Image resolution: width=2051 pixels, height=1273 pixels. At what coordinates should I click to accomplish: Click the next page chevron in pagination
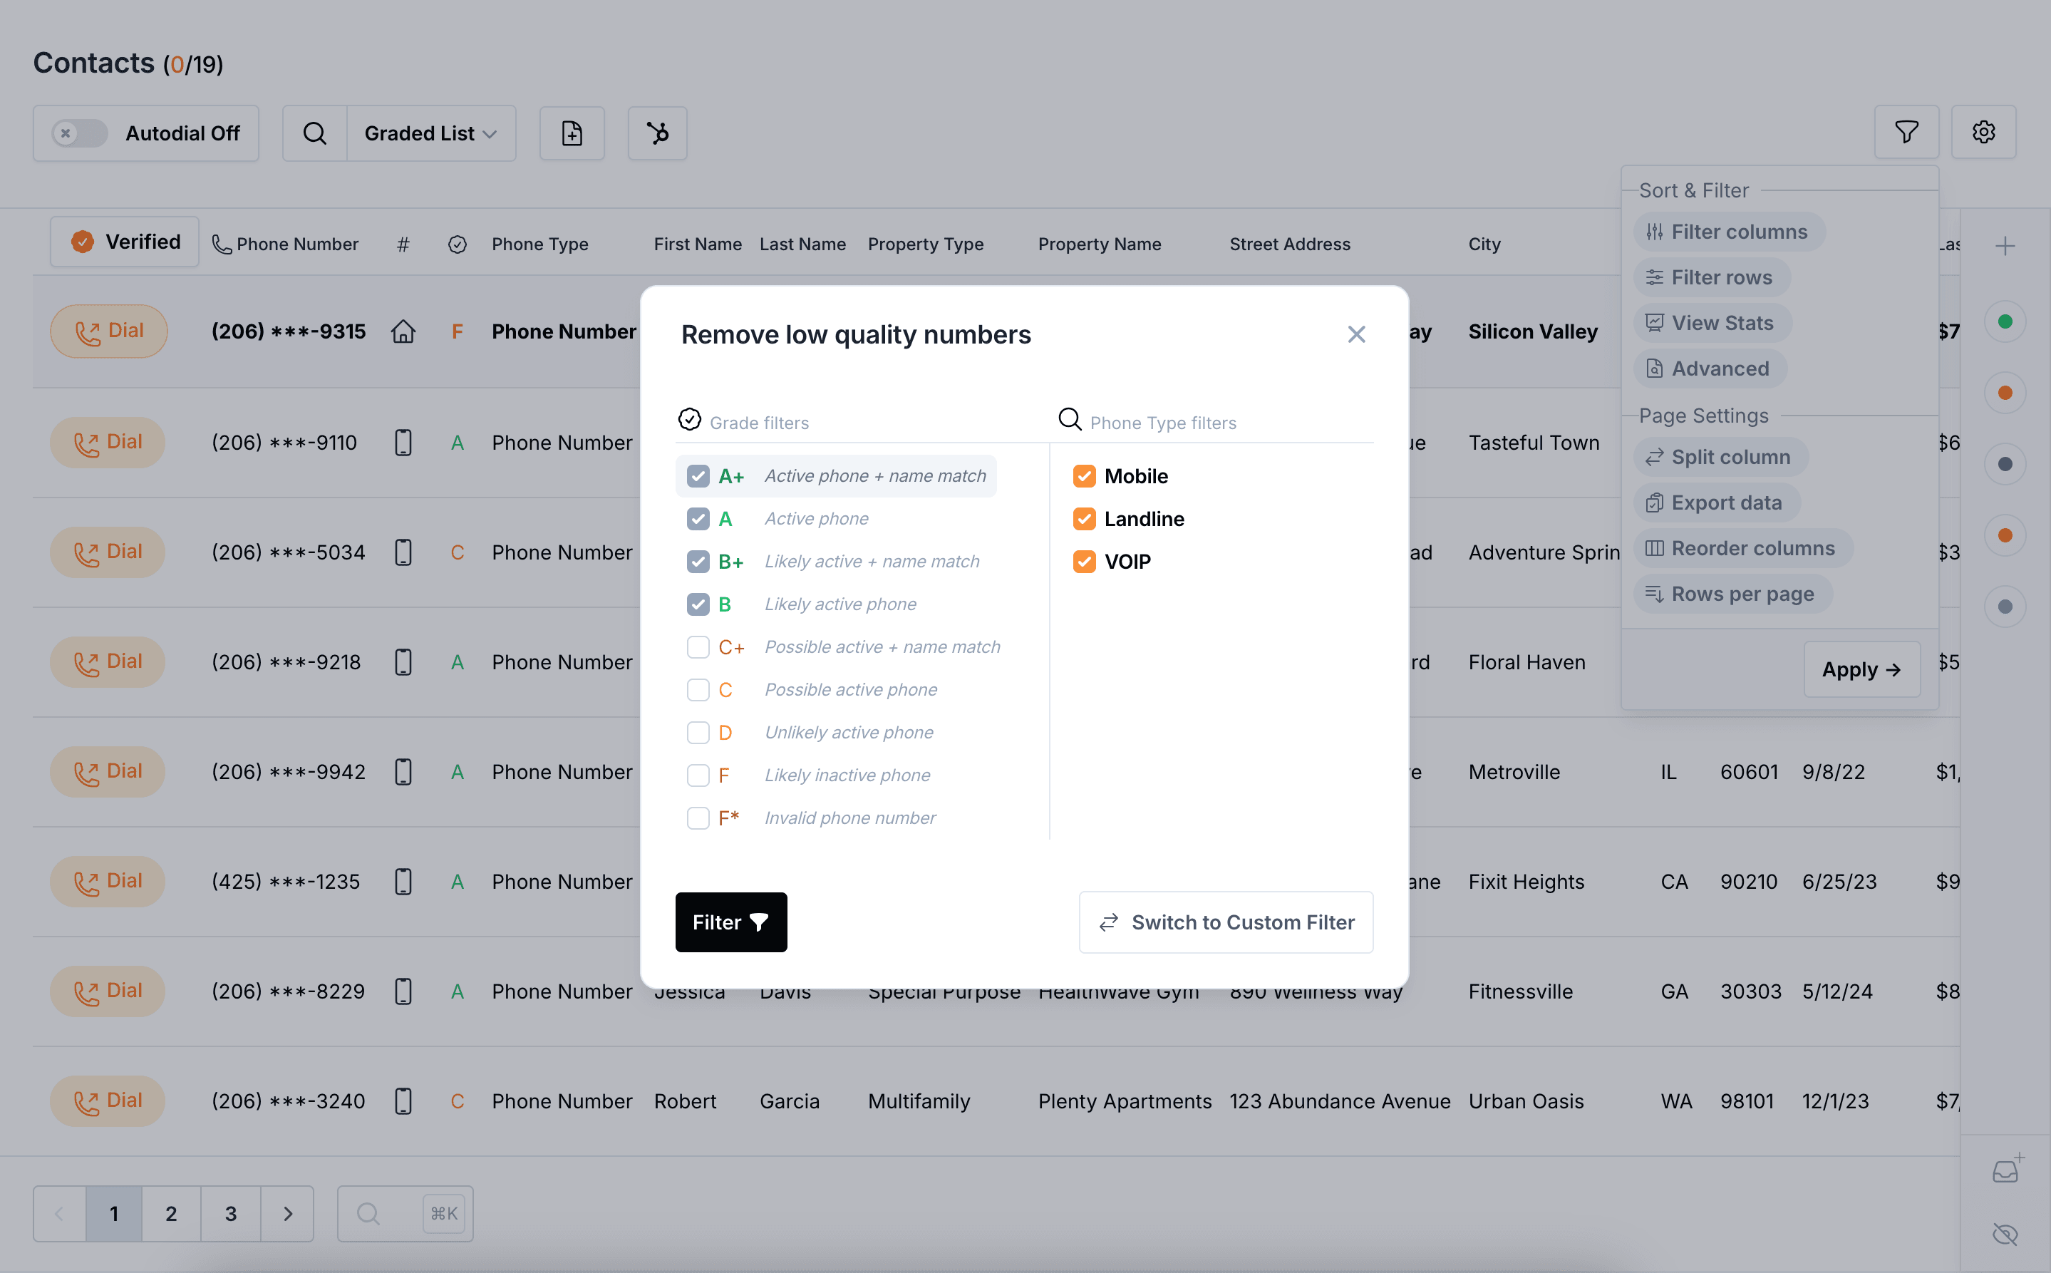point(288,1213)
